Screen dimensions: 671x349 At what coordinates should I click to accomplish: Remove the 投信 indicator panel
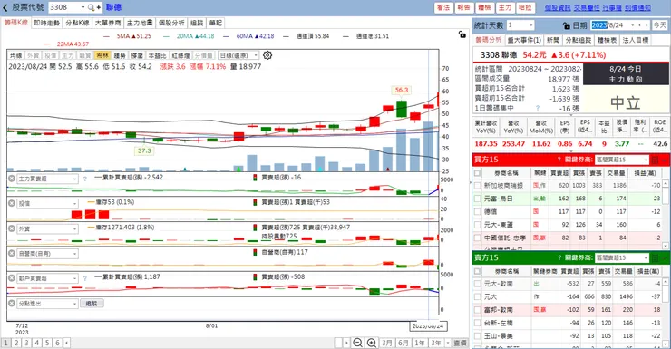12,203
